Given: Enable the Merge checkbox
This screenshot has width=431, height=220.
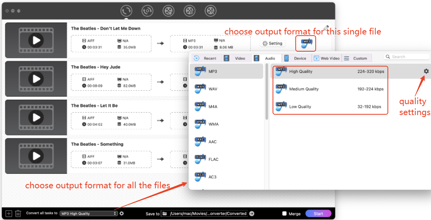Looking at the screenshot, I should pyautogui.click(x=285, y=214).
